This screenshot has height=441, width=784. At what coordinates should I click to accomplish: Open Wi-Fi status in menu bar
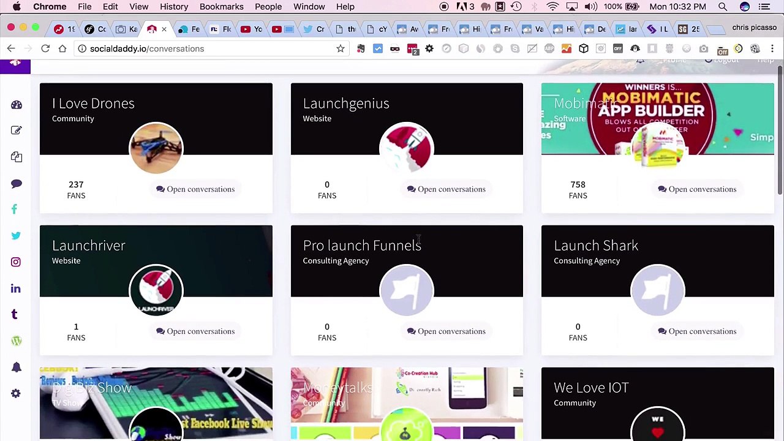coord(552,7)
